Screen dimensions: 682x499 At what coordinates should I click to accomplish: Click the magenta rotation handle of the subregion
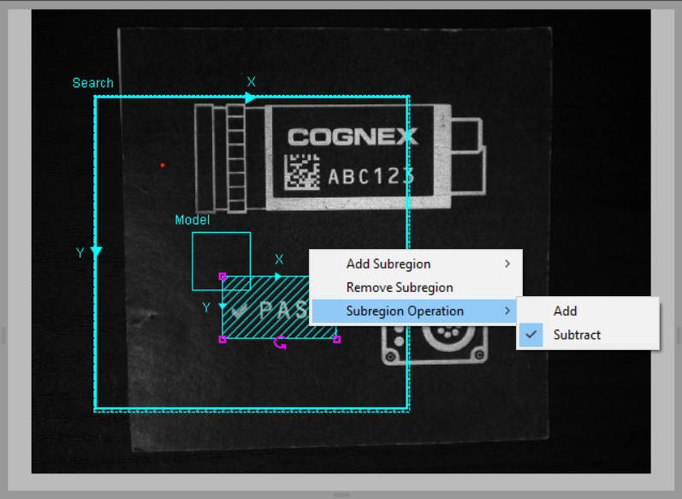click(280, 343)
